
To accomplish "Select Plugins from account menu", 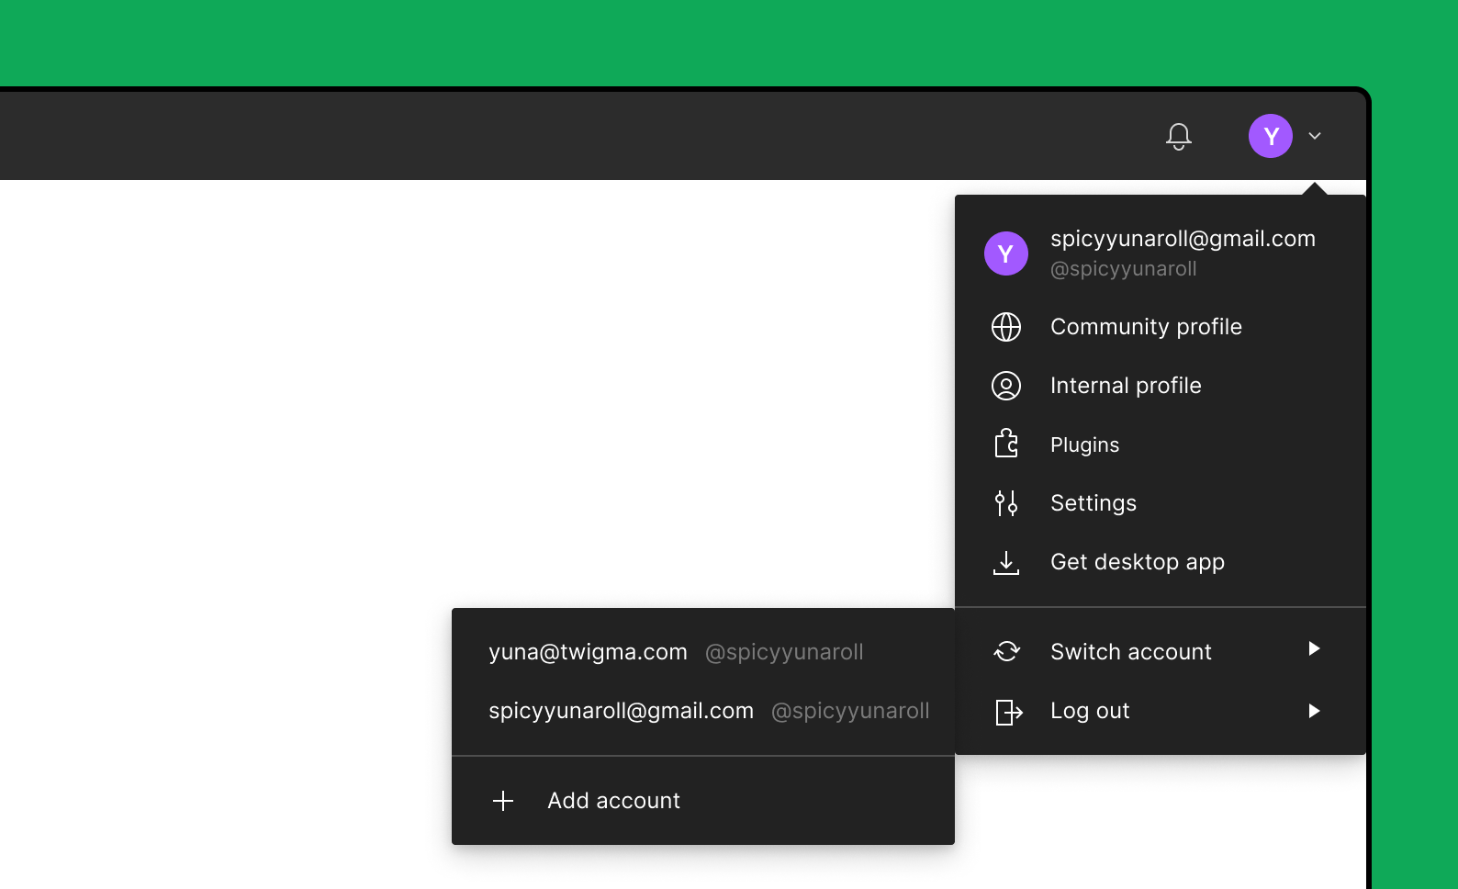I will tap(1161, 444).
